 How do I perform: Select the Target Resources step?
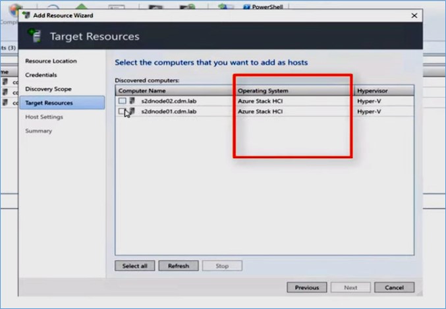click(x=63, y=103)
